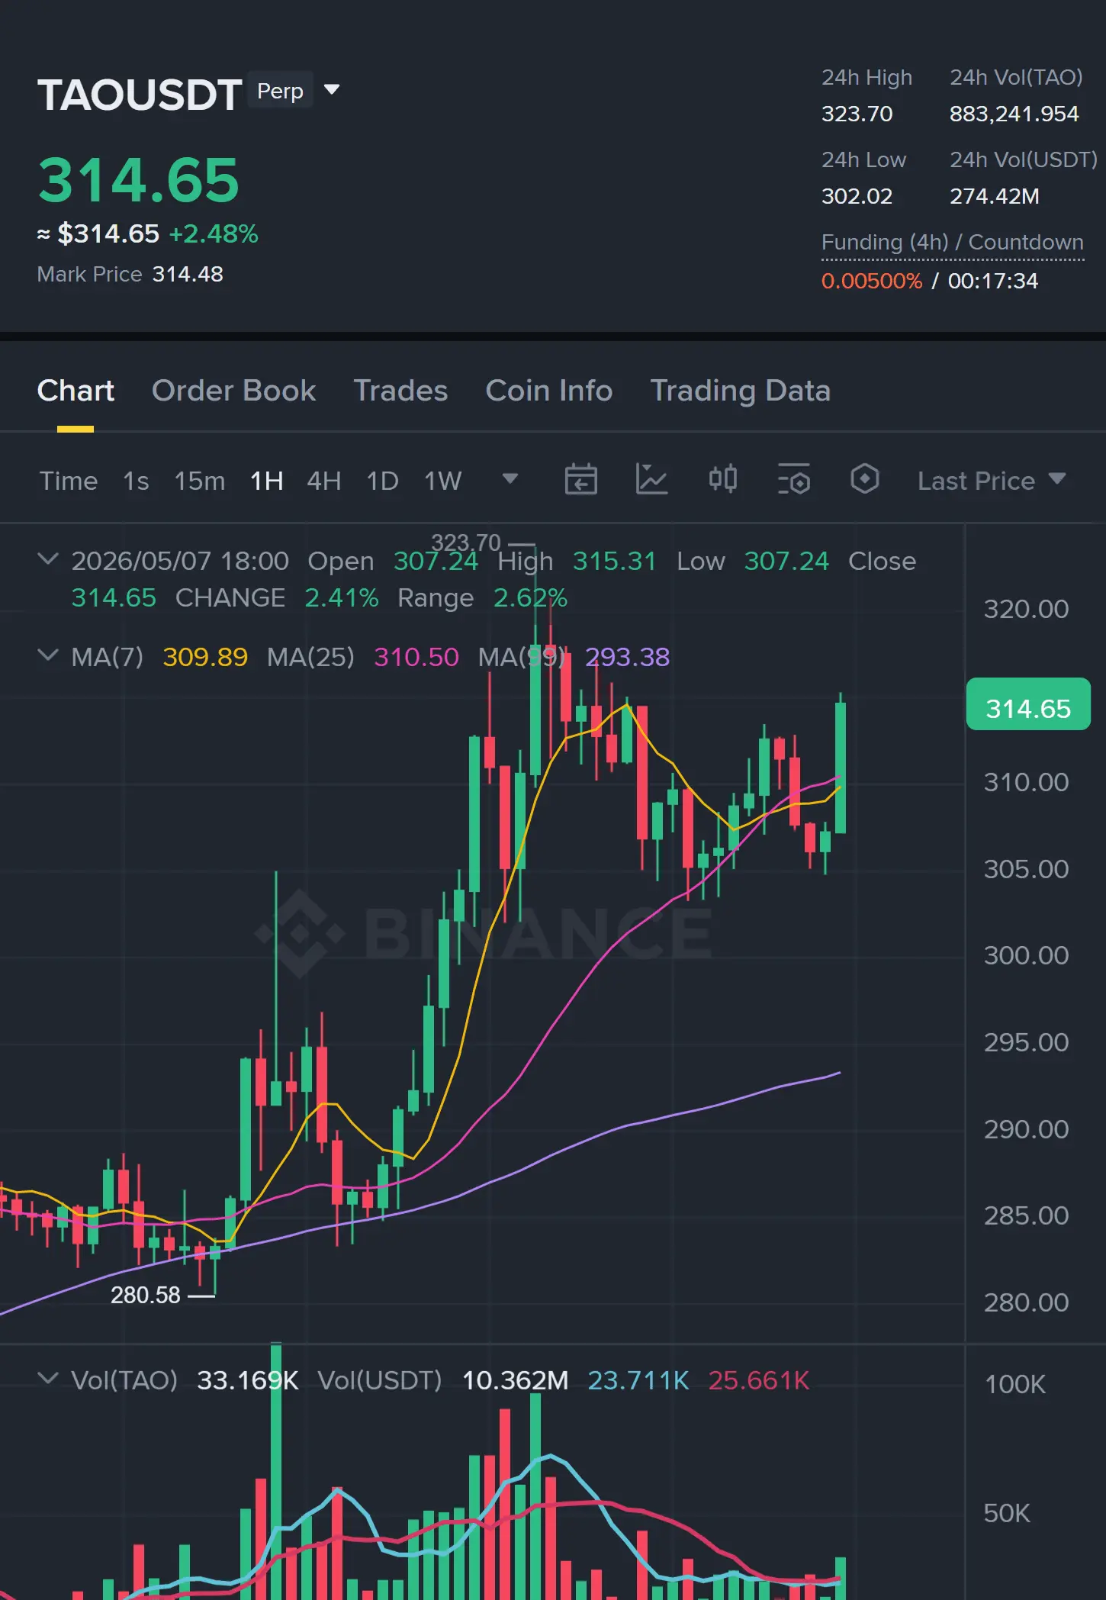Click the +2.48% change value
This screenshot has height=1600, width=1106.
coord(214,233)
